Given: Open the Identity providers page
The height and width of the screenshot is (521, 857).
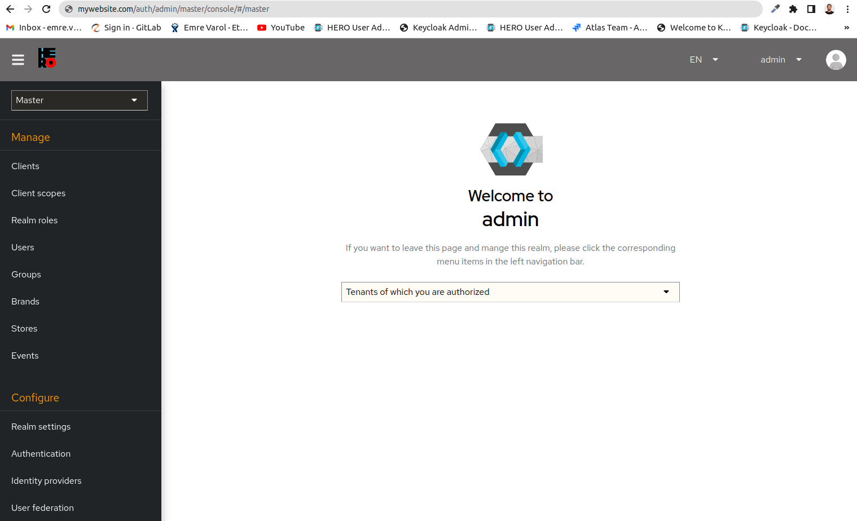Looking at the screenshot, I should [x=46, y=480].
